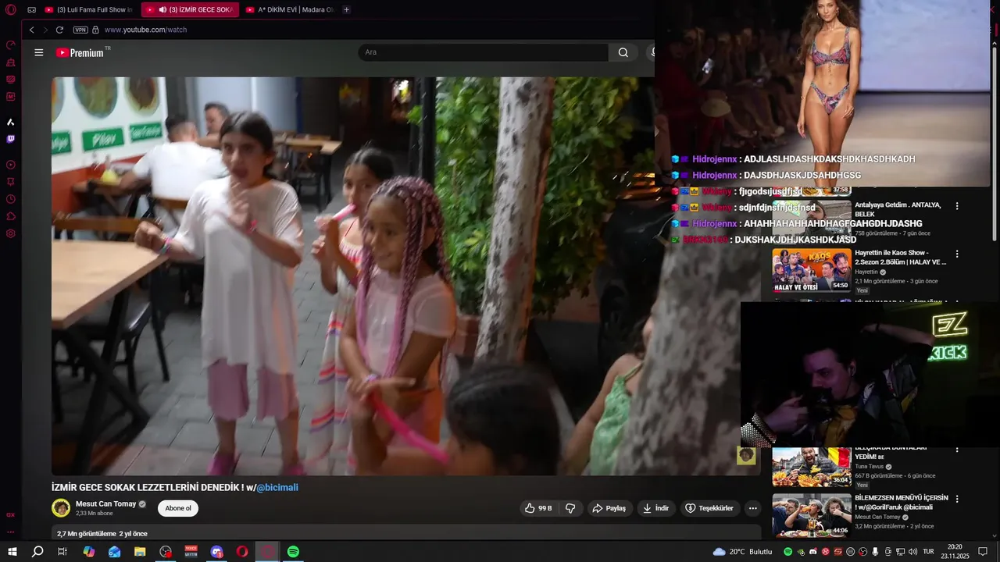The image size is (1000, 562).
Task: Open Hayrettin ile Kaos Show thumbnail
Action: point(812,270)
